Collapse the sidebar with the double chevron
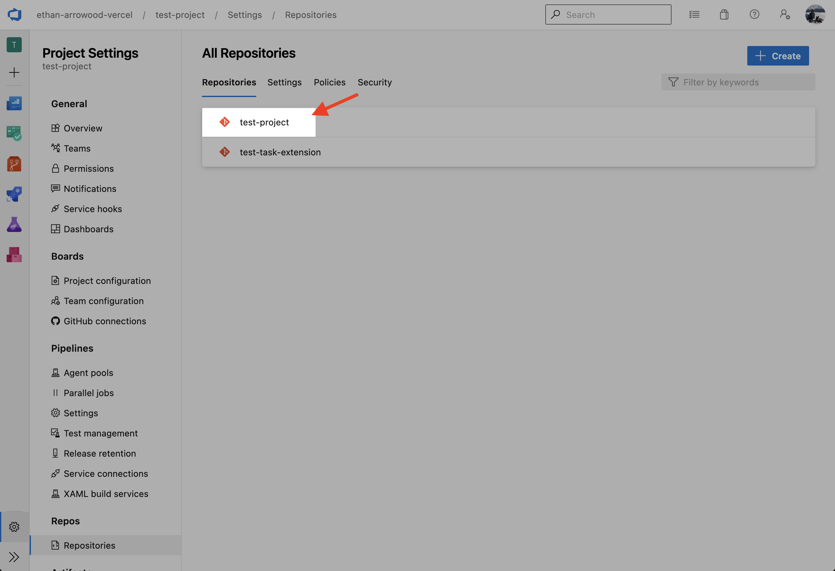This screenshot has width=835, height=571. point(14,557)
